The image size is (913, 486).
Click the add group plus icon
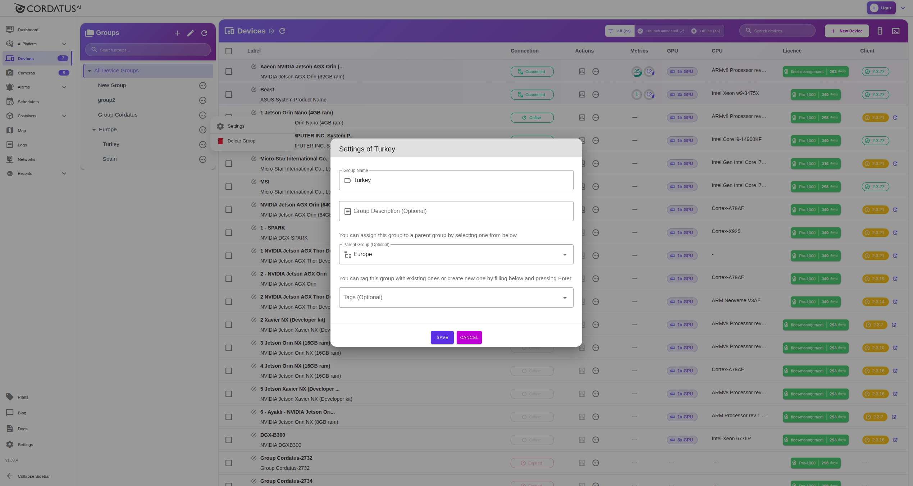(x=177, y=33)
